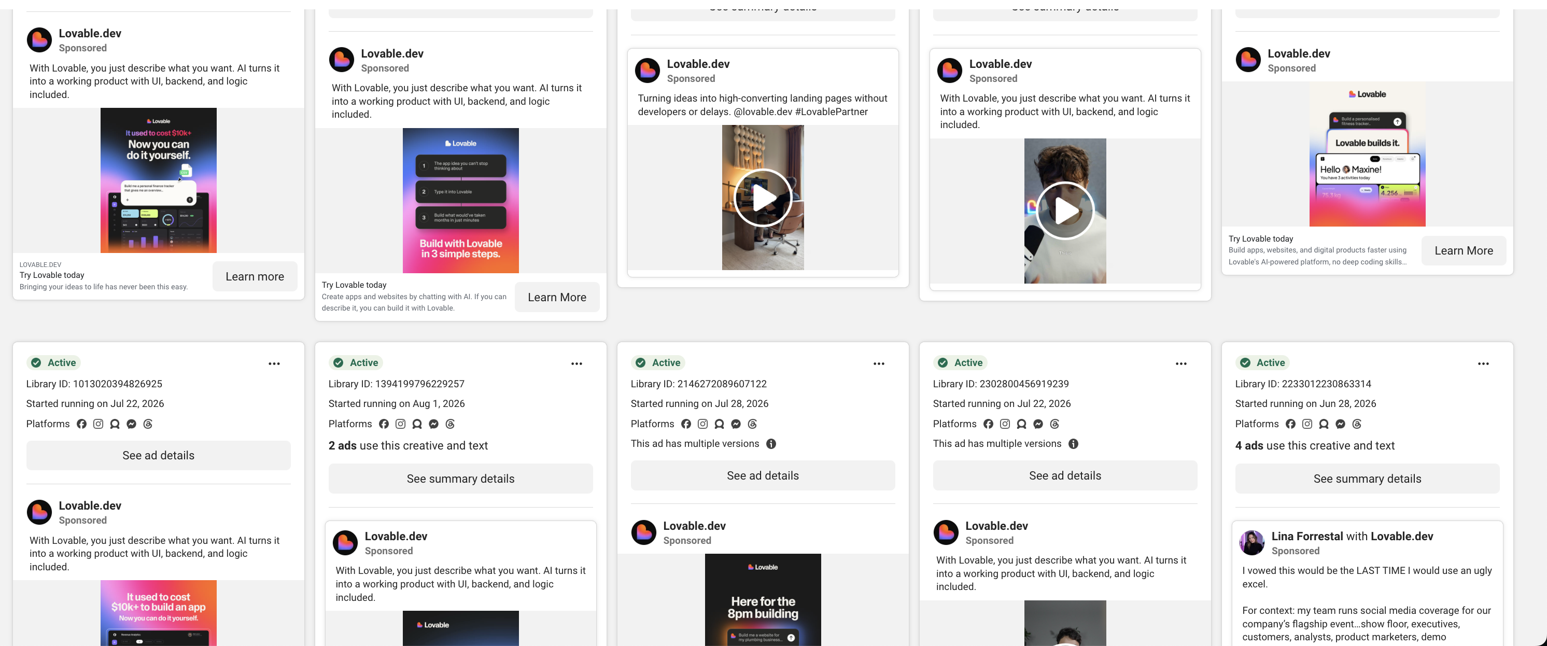The width and height of the screenshot is (1547, 646).
Task: Click Messenger platform icon on ad 1394199796229257
Action: pos(433,424)
